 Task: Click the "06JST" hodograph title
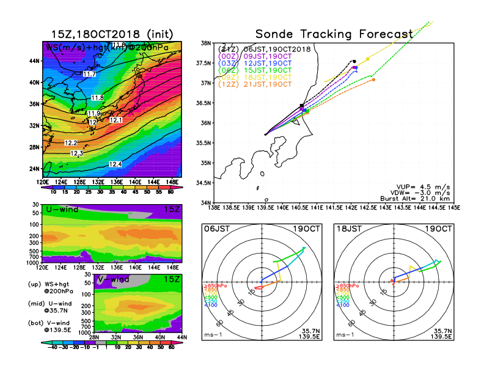click(x=217, y=229)
